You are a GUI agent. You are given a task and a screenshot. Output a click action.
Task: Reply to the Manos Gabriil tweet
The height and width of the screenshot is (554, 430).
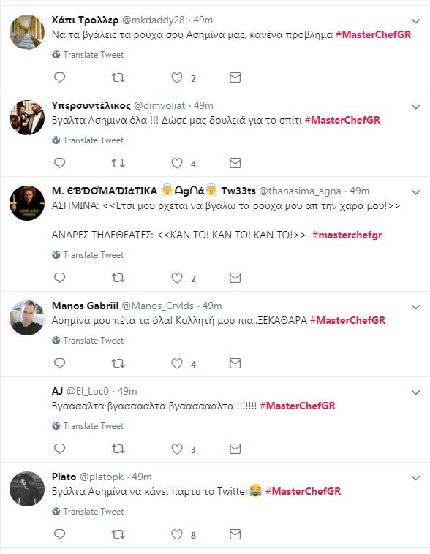click(59, 363)
